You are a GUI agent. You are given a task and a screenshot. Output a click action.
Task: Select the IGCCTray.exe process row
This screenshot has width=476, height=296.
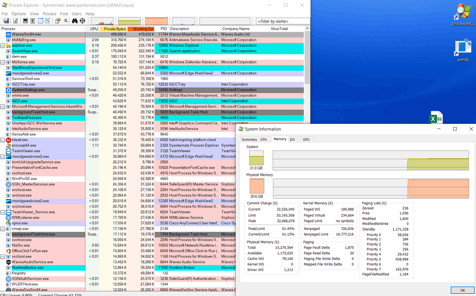pos(152,84)
